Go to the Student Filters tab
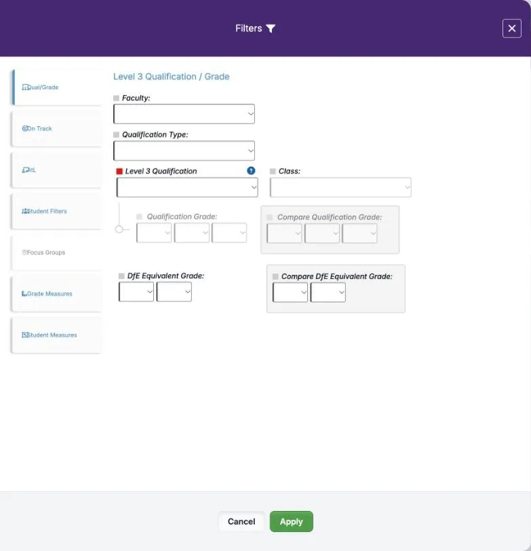The image size is (531, 551). 56,211
